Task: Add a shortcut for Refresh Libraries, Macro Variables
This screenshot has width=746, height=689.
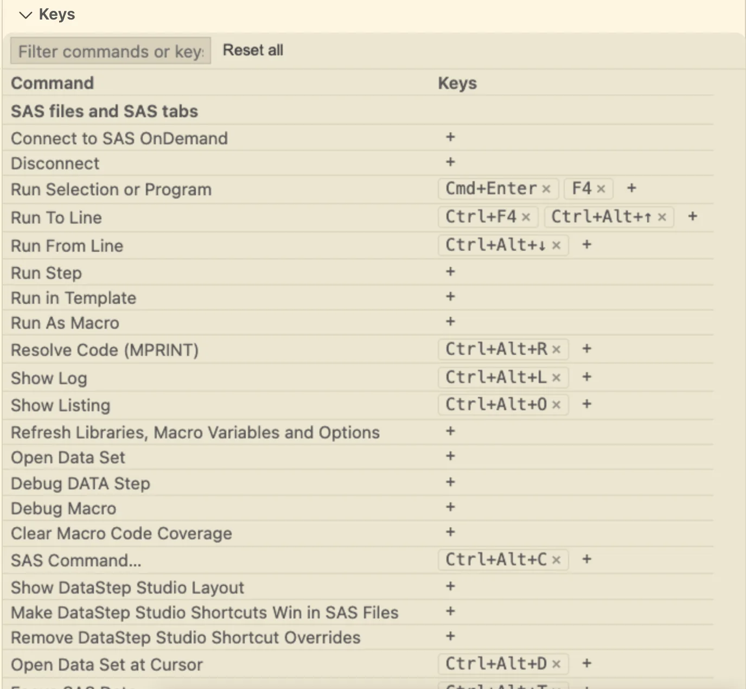Action: (450, 431)
